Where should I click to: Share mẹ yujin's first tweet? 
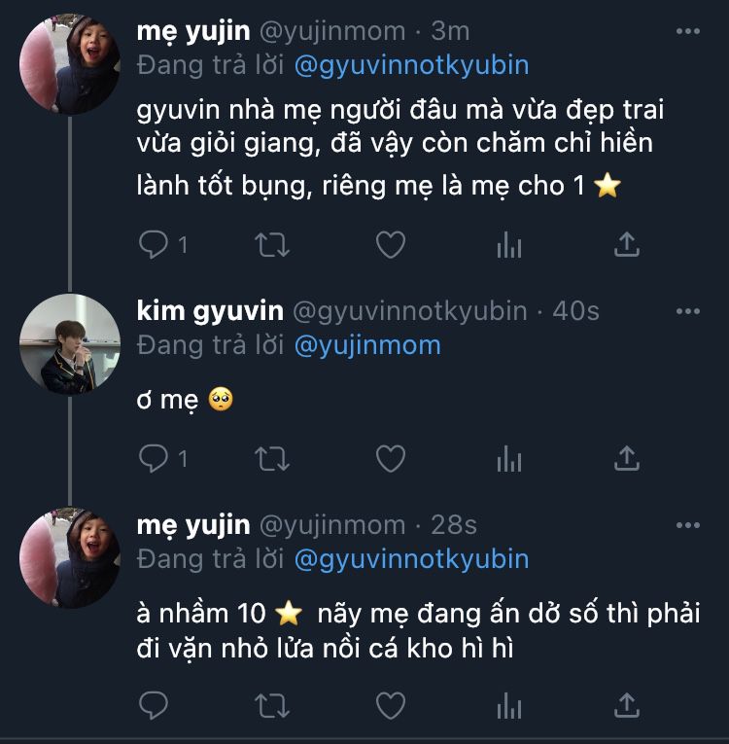[627, 245]
